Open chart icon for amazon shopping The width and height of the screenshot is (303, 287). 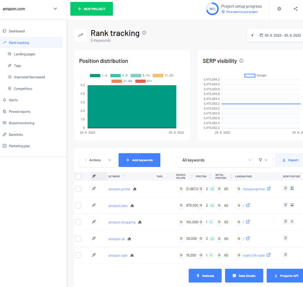pos(140,222)
